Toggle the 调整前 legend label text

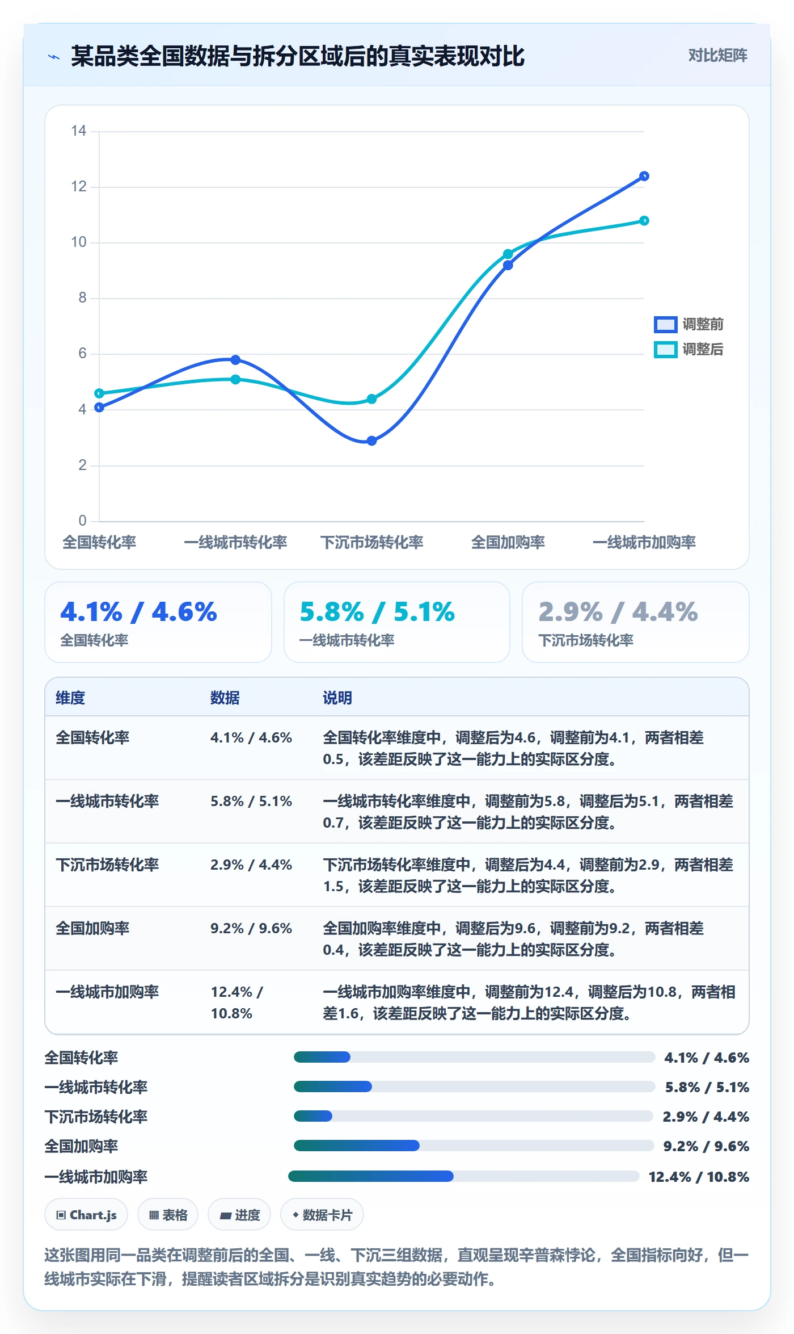tap(703, 324)
